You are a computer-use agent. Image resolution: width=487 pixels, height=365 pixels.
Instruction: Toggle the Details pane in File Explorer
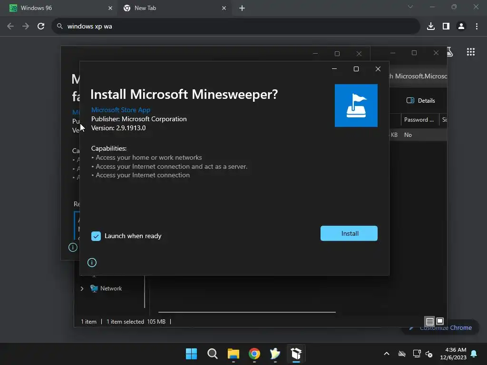tap(420, 101)
